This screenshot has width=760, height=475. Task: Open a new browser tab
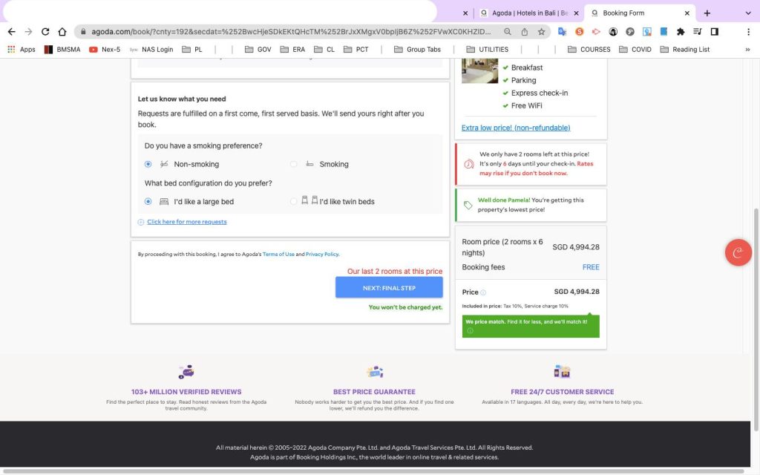[707, 13]
